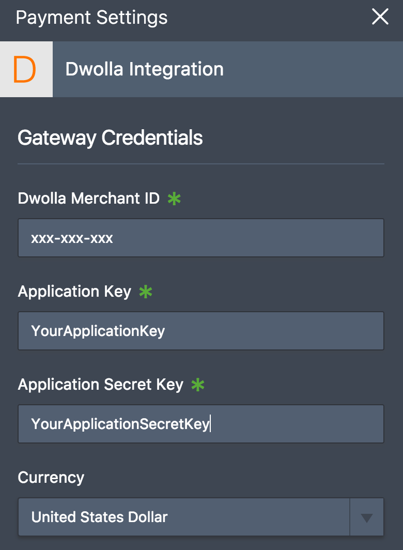
Task: Click empty banner area right of Dwolla Integration
Action: click(312, 69)
